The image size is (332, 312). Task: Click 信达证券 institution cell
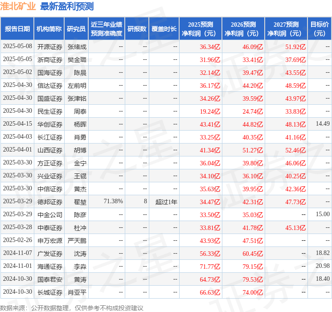50,86
